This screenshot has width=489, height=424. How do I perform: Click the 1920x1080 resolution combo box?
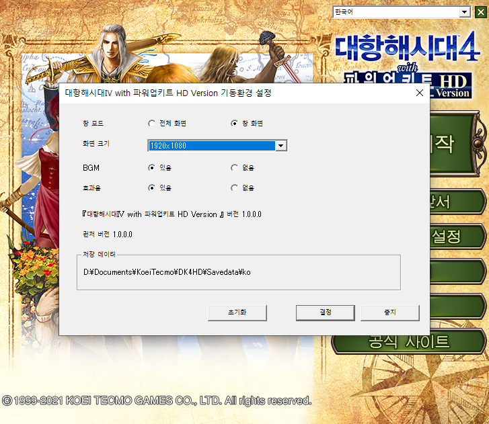point(211,146)
